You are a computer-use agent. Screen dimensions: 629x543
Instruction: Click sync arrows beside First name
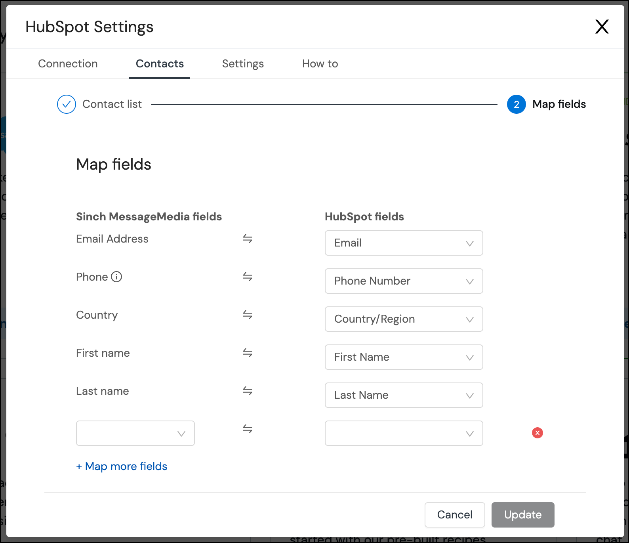click(x=248, y=353)
